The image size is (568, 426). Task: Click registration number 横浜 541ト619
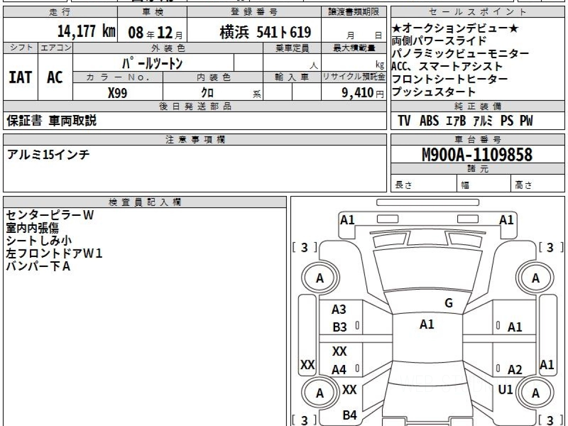point(265,32)
